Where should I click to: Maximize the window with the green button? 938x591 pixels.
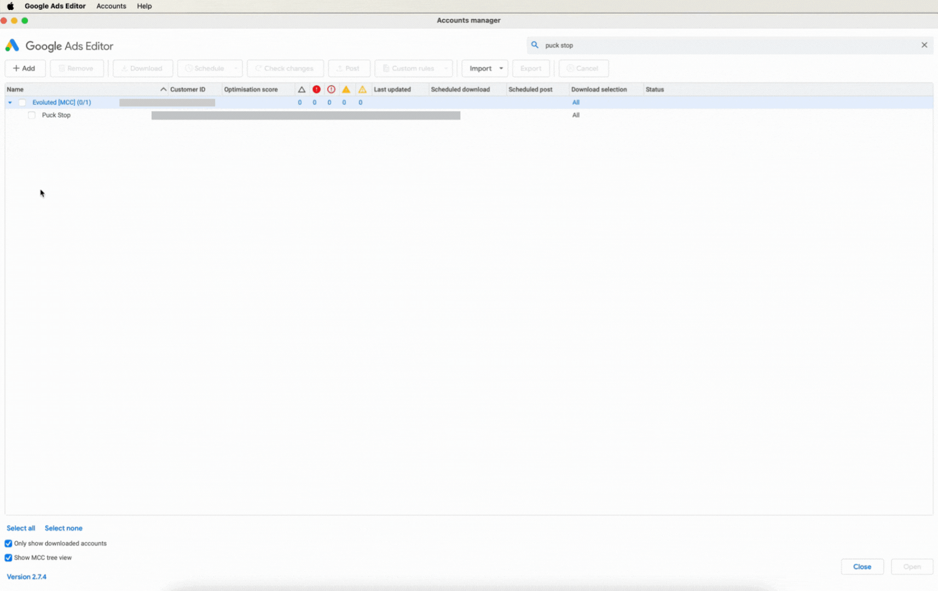tap(25, 20)
